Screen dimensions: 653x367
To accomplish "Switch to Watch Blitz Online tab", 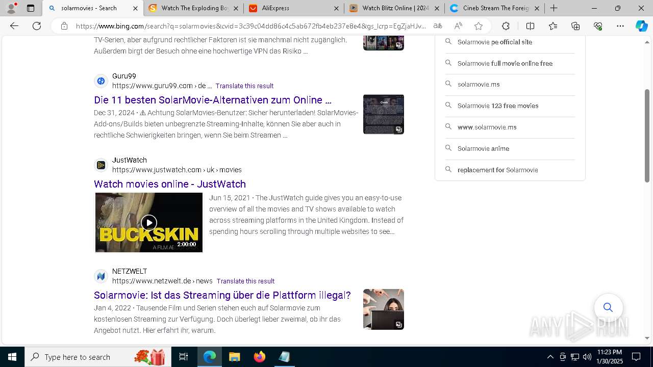I will [x=394, y=8].
